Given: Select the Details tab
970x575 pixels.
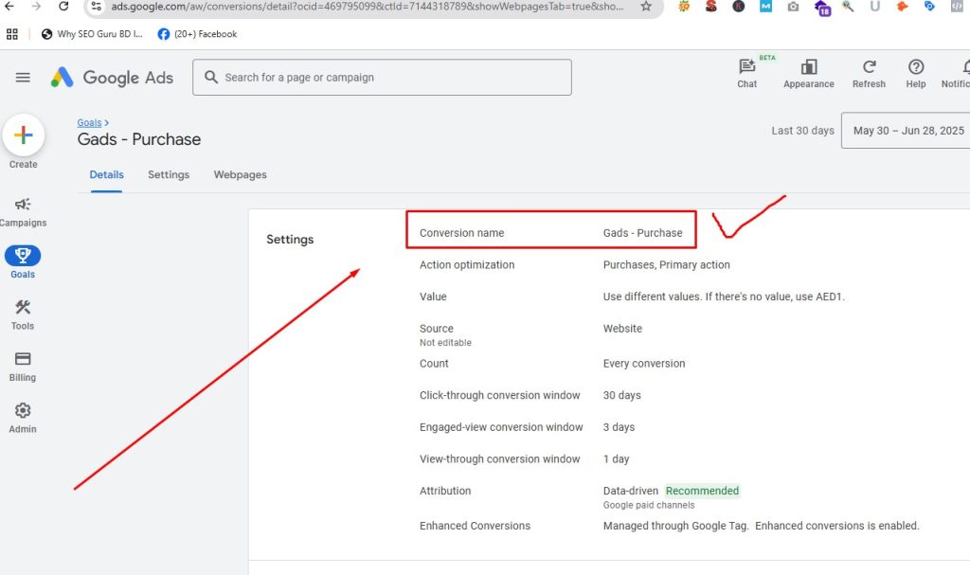Looking at the screenshot, I should pyautogui.click(x=106, y=175).
